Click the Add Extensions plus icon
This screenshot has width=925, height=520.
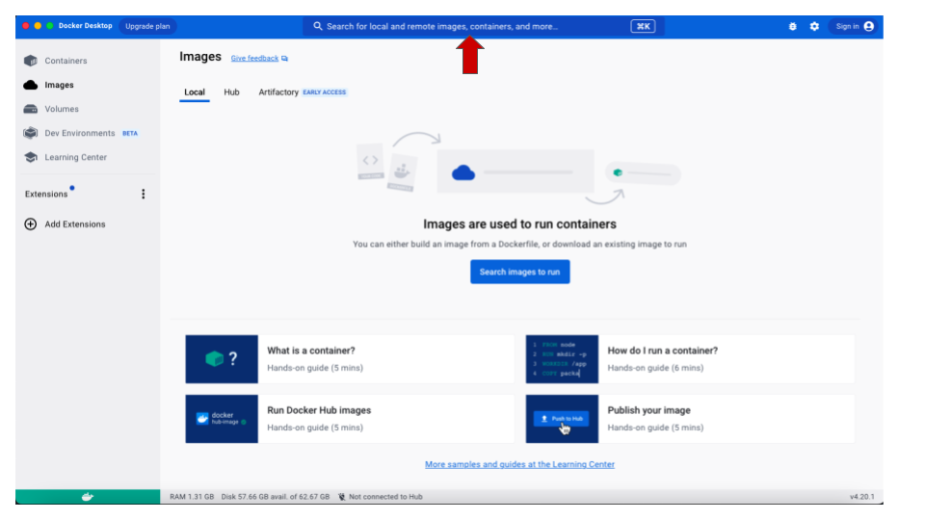click(31, 224)
